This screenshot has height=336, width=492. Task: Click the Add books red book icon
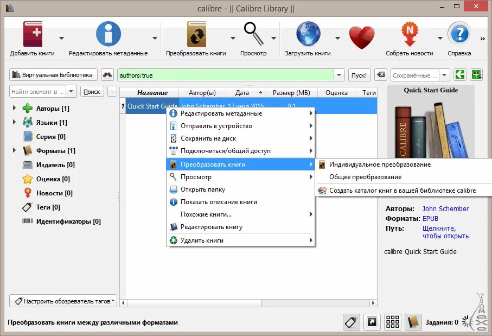pos(33,34)
